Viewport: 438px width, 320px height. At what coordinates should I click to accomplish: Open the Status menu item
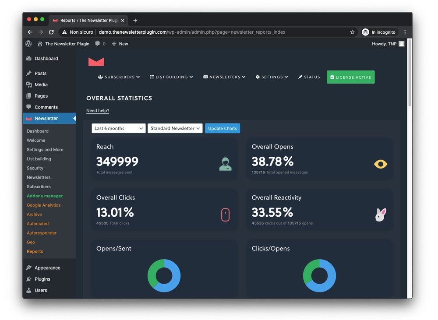309,77
